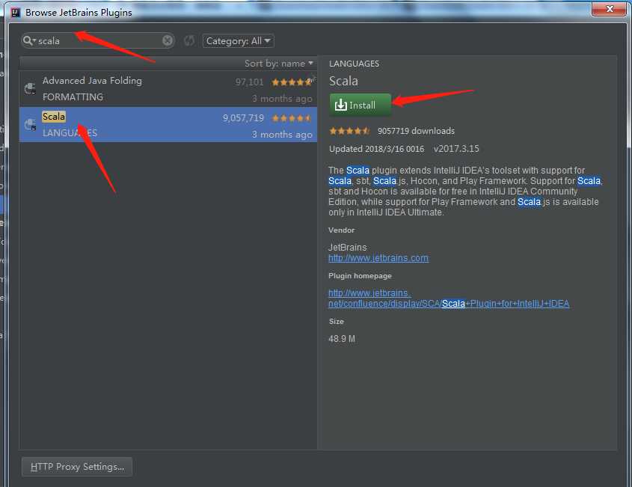Image resolution: width=632 pixels, height=487 pixels.
Task: Clear the scala search text
Action: [168, 40]
